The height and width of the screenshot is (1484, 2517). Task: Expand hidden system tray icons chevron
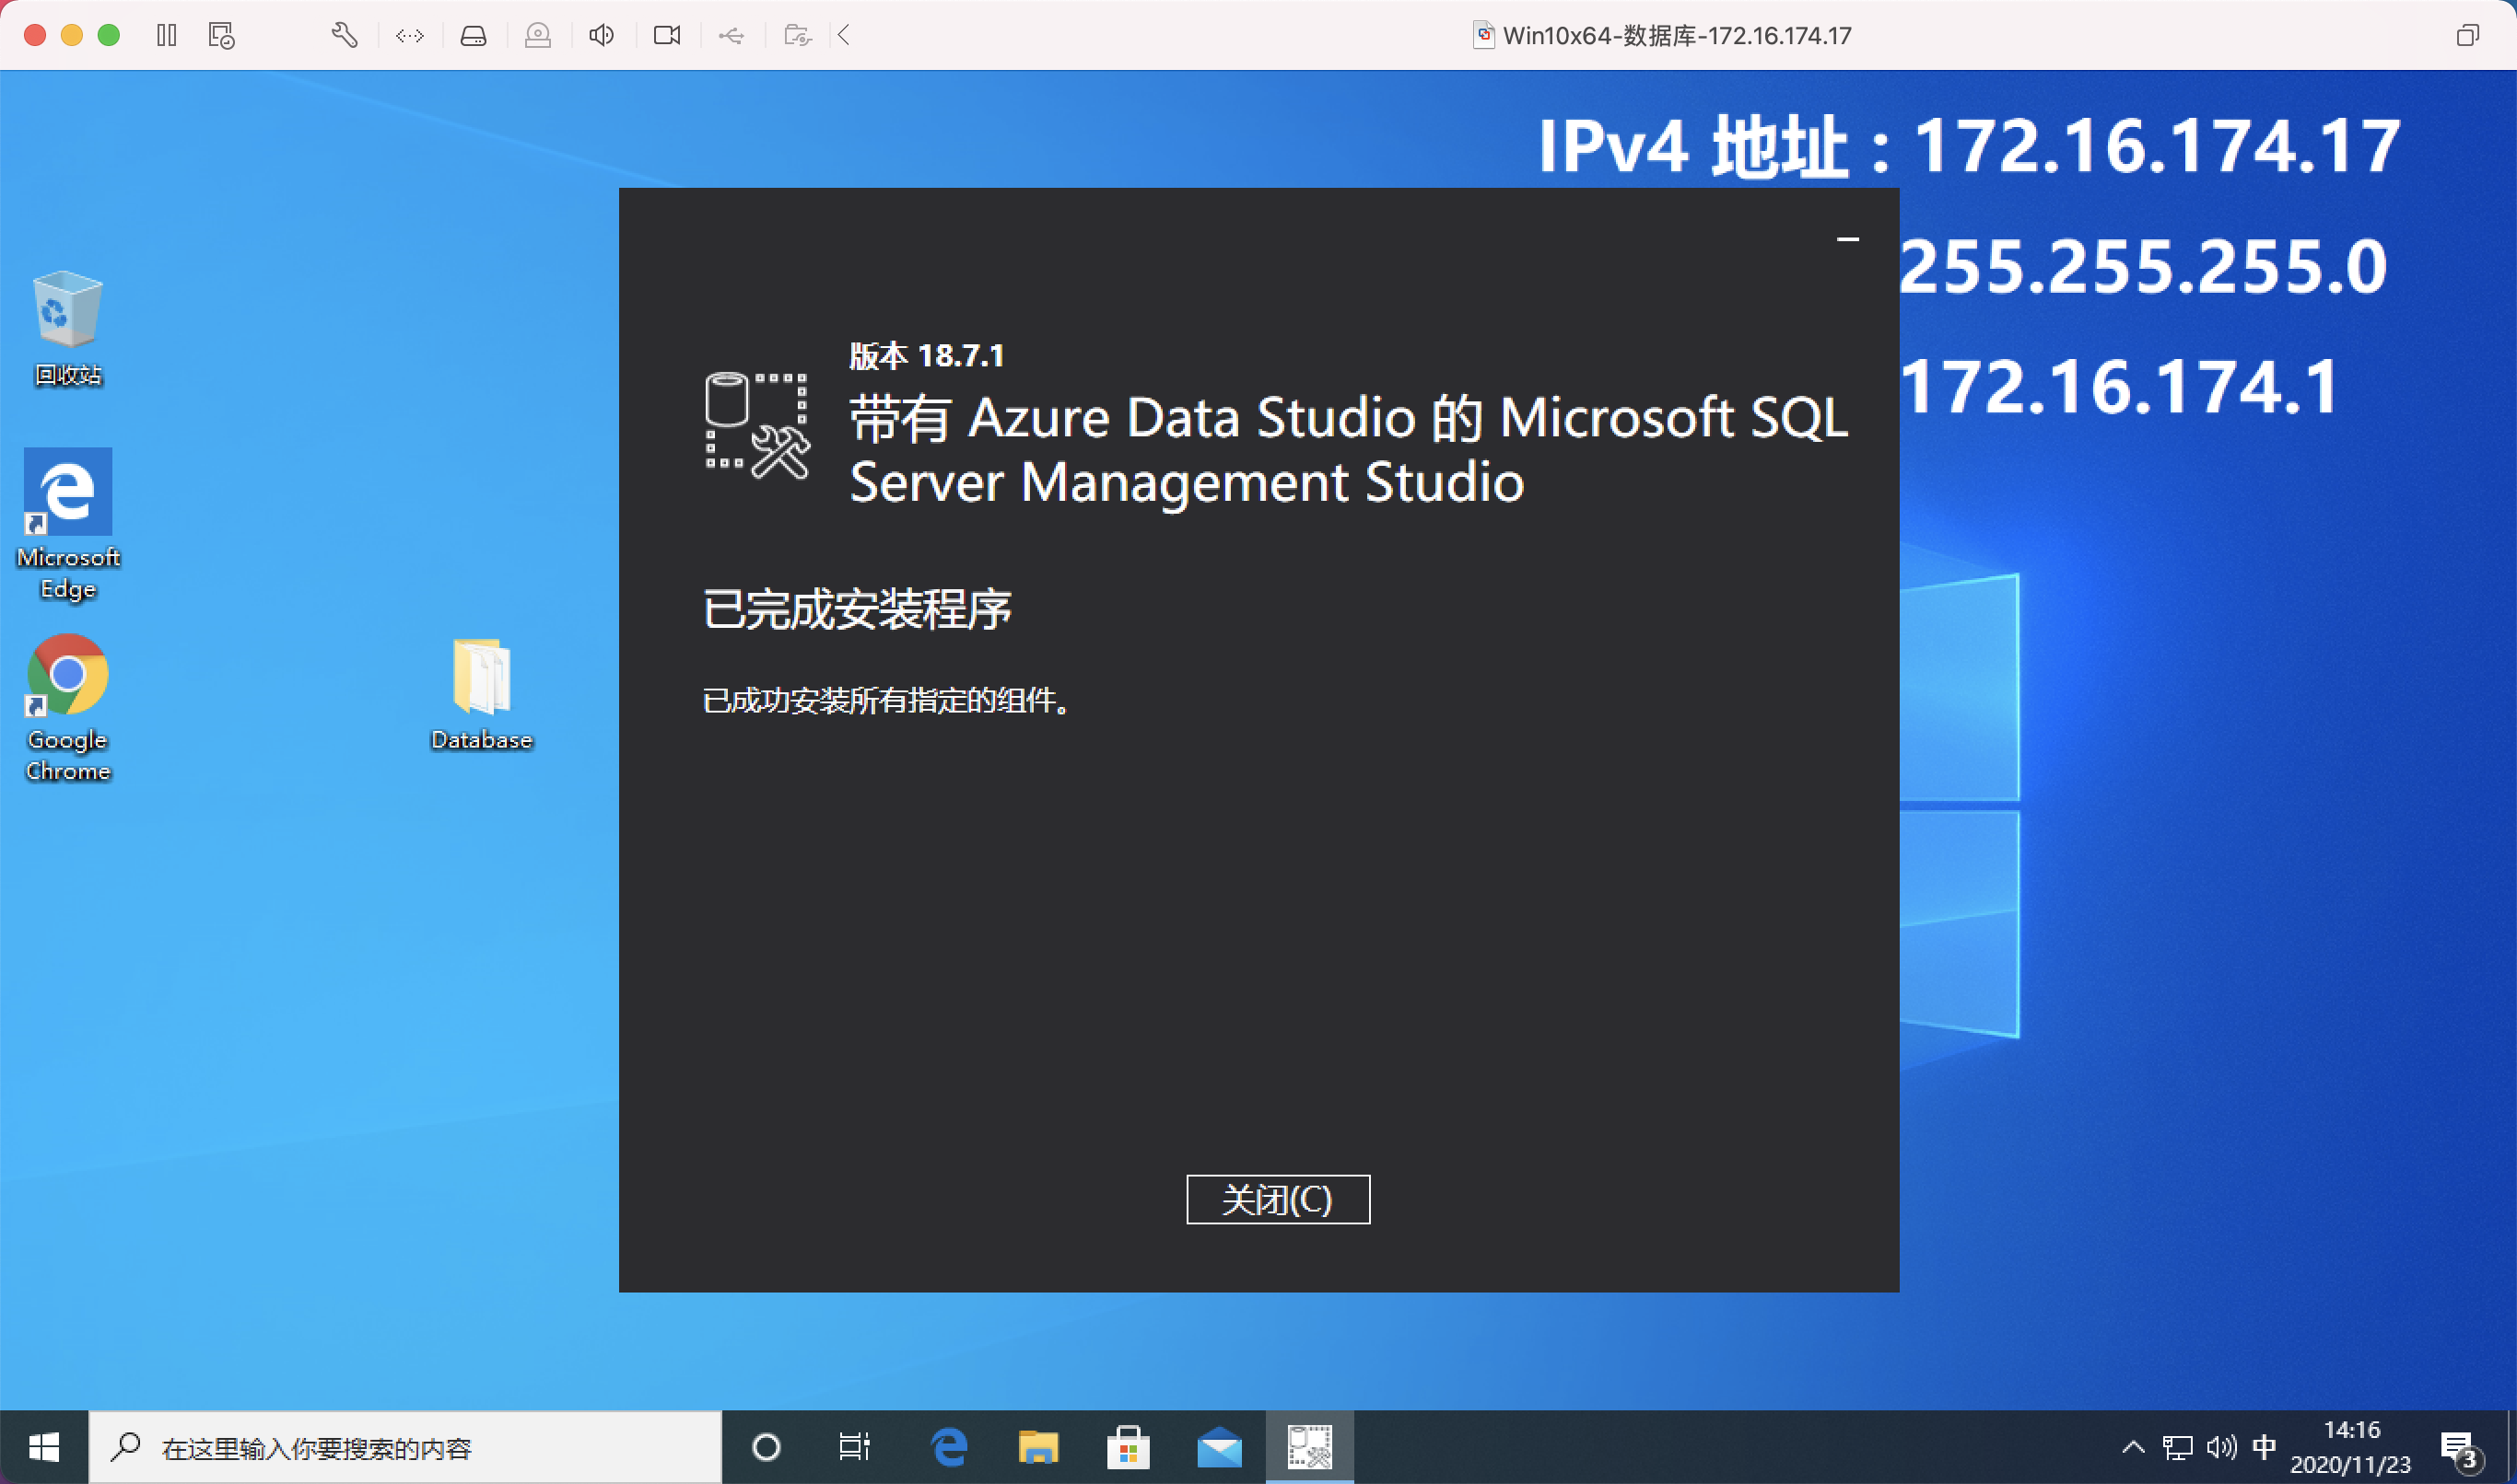pyautogui.click(x=2133, y=1447)
